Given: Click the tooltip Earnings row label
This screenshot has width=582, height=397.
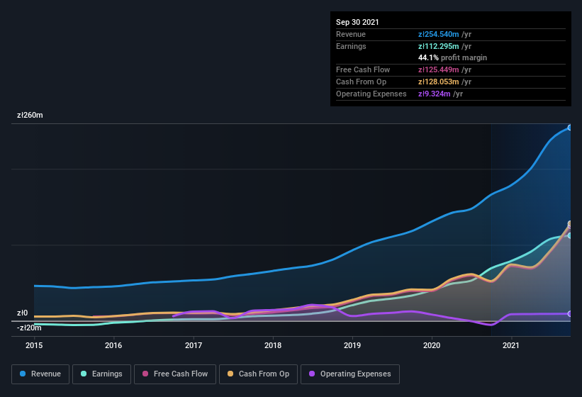Looking at the screenshot, I should 351,46.
